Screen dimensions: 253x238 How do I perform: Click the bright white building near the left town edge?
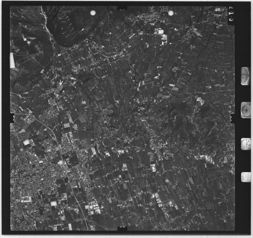(x=26, y=142)
